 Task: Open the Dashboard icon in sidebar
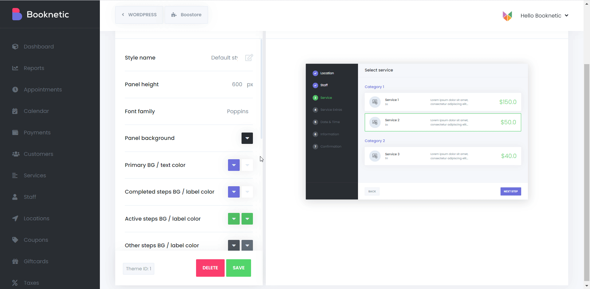click(x=15, y=47)
